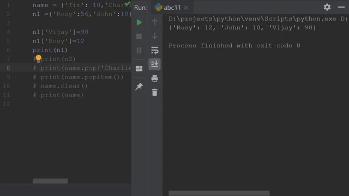Toggle scroll to end of output
The height and width of the screenshot is (196, 349).
(x=154, y=64)
